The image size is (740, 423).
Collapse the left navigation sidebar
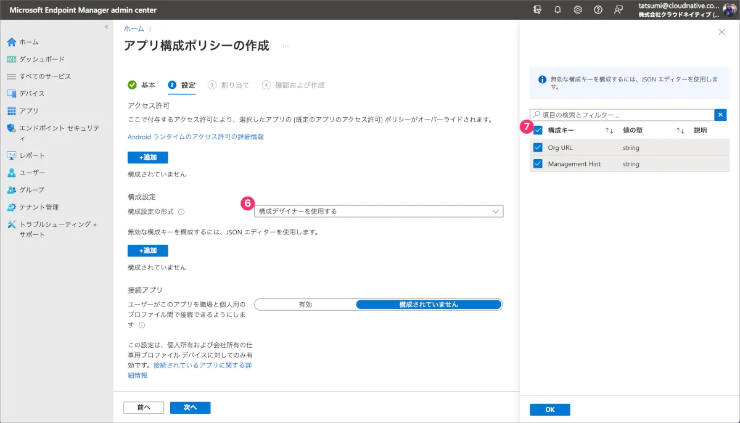coord(106,27)
